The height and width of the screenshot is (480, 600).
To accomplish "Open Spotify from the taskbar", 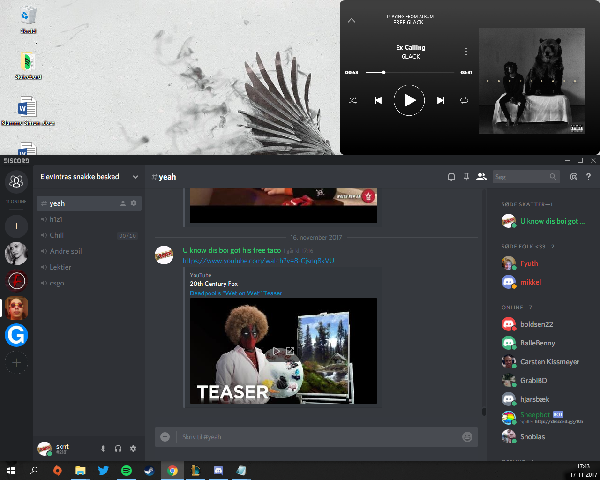I will pyautogui.click(x=127, y=471).
